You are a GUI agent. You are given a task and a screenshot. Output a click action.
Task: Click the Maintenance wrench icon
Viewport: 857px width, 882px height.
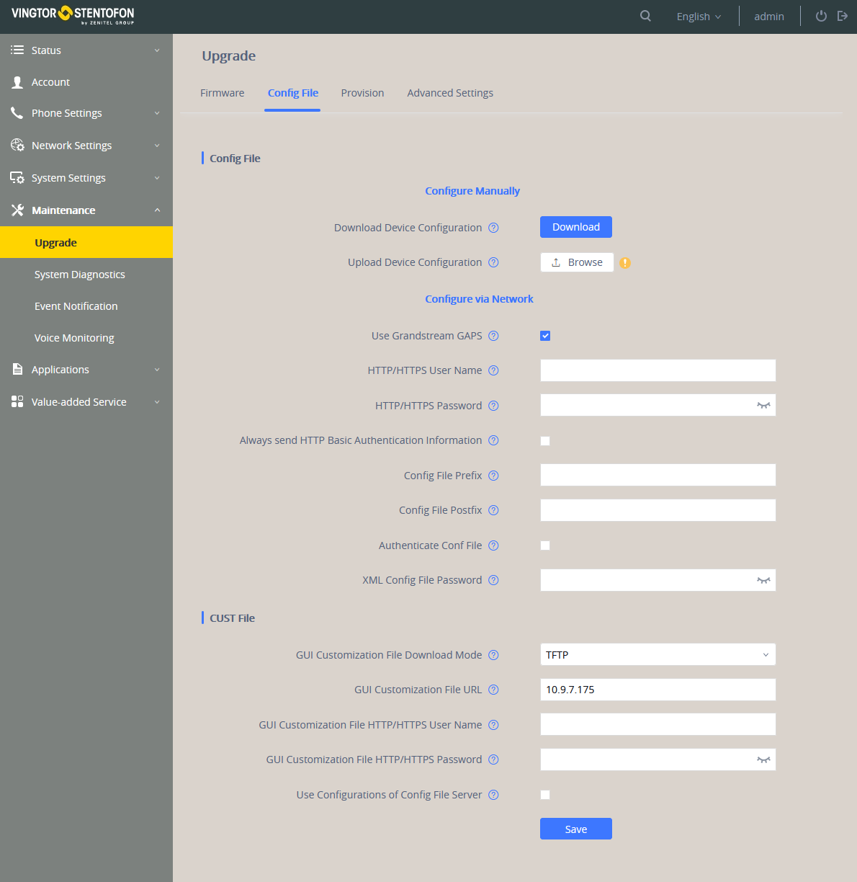pyautogui.click(x=17, y=210)
